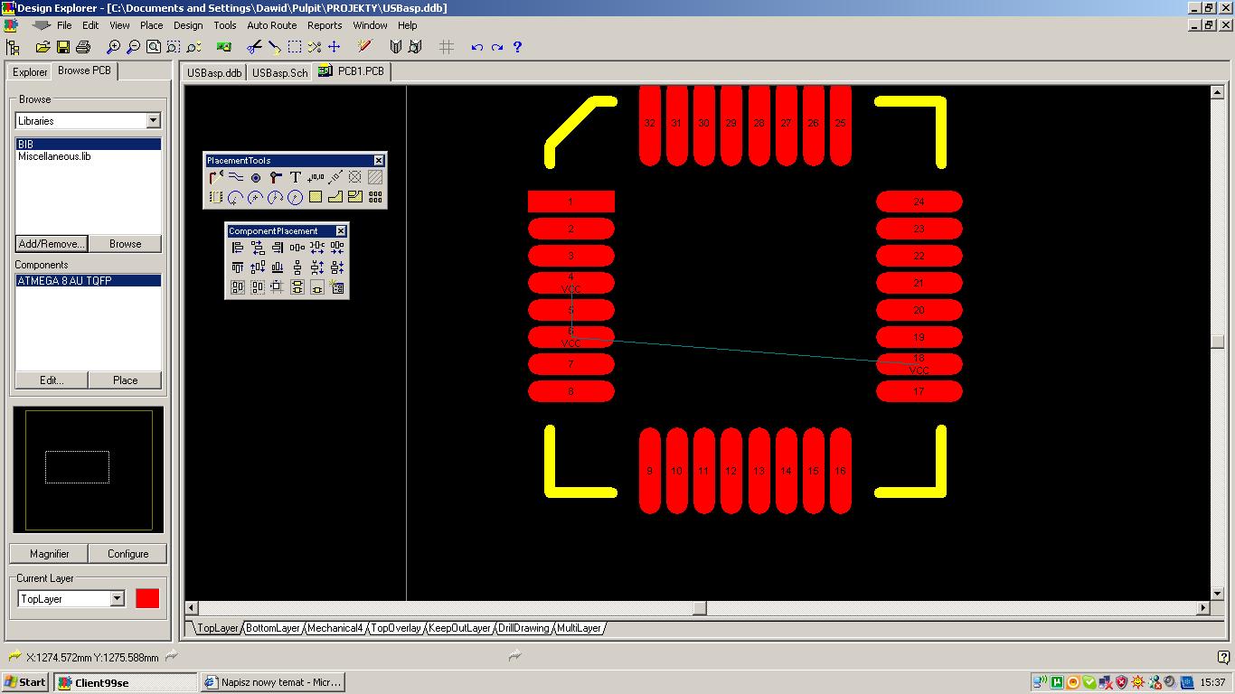Click the Place component button

tap(125, 380)
